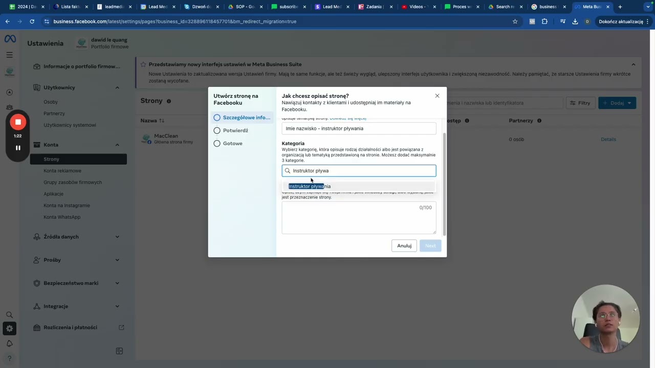Open Konta na Instagramie in sidebar
655x368 pixels.
(x=67, y=205)
